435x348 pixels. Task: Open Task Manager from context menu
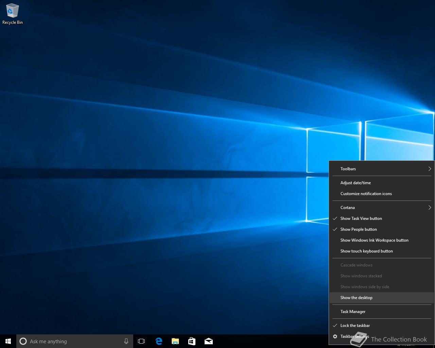382,312
